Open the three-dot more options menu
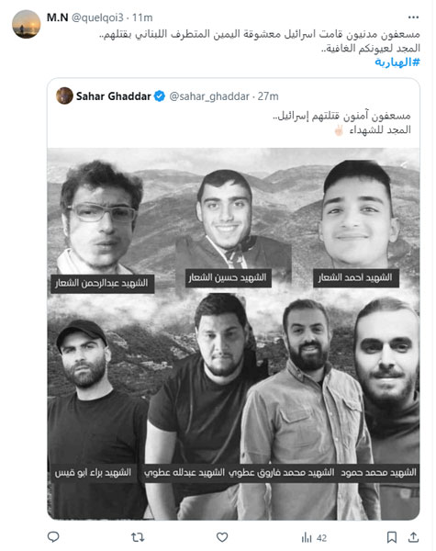 click(414, 17)
